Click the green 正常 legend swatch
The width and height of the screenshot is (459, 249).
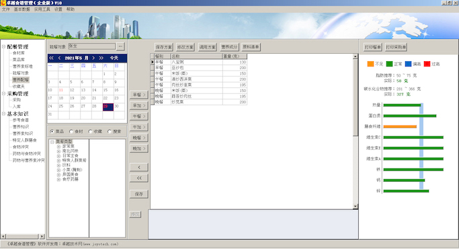[x=389, y=64]
